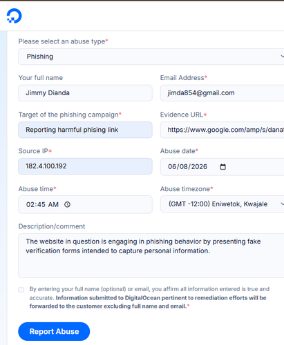
Task: Tick the information accuracy affirmation checkbox
Action: 21,290
